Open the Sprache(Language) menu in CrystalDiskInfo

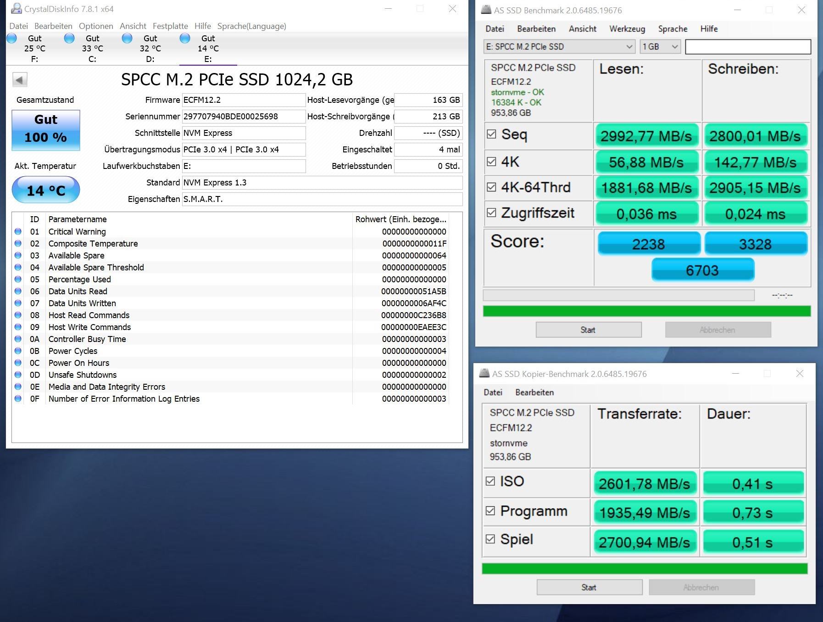pyautogui.click(x=252, y=26)
